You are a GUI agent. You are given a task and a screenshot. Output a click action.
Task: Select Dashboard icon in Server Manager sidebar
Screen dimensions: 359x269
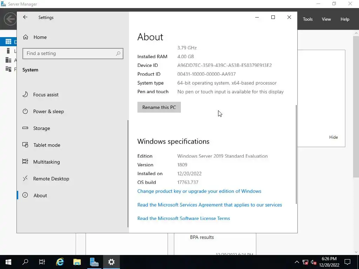(x=8, y=42)
